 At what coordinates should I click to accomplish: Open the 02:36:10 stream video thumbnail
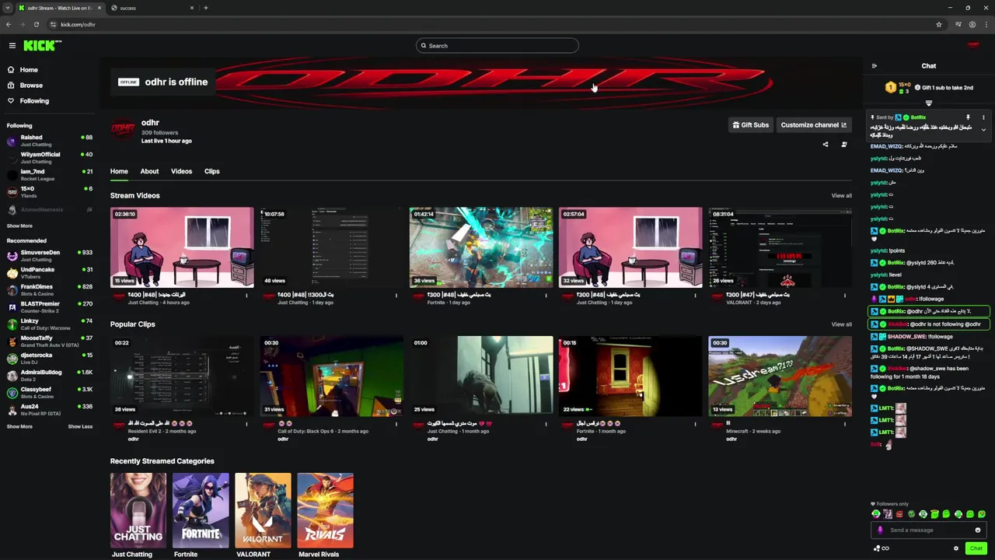(x=182, y=247)
